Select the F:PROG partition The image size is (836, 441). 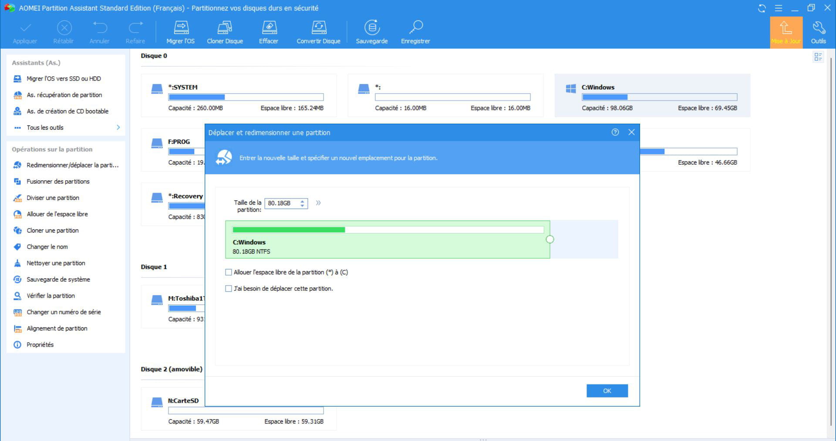[x=173, y=150]
